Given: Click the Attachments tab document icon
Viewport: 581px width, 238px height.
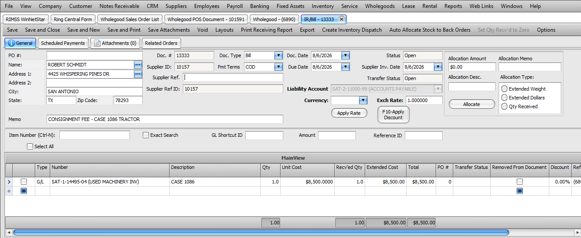Looking at the screenshot, I should pos(98,43).
